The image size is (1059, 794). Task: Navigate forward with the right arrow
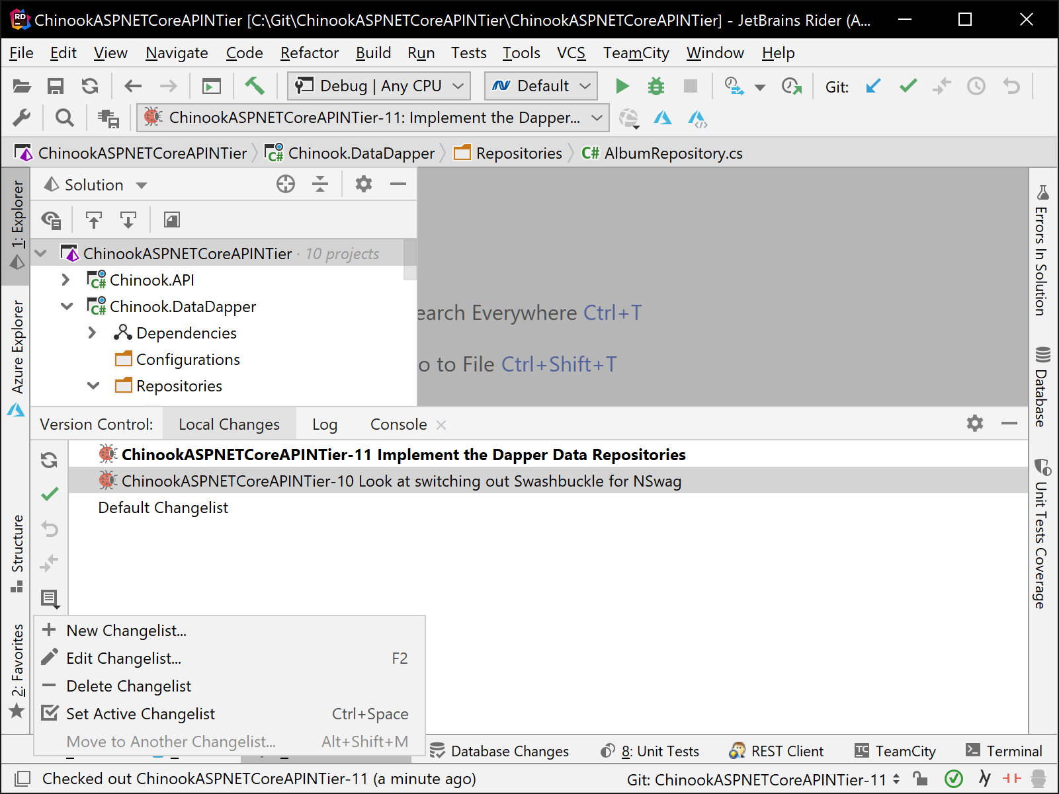[169, 86]
